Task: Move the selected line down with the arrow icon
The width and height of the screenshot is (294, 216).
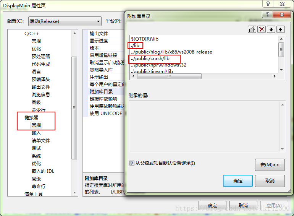Action: [x=271, y=29]
